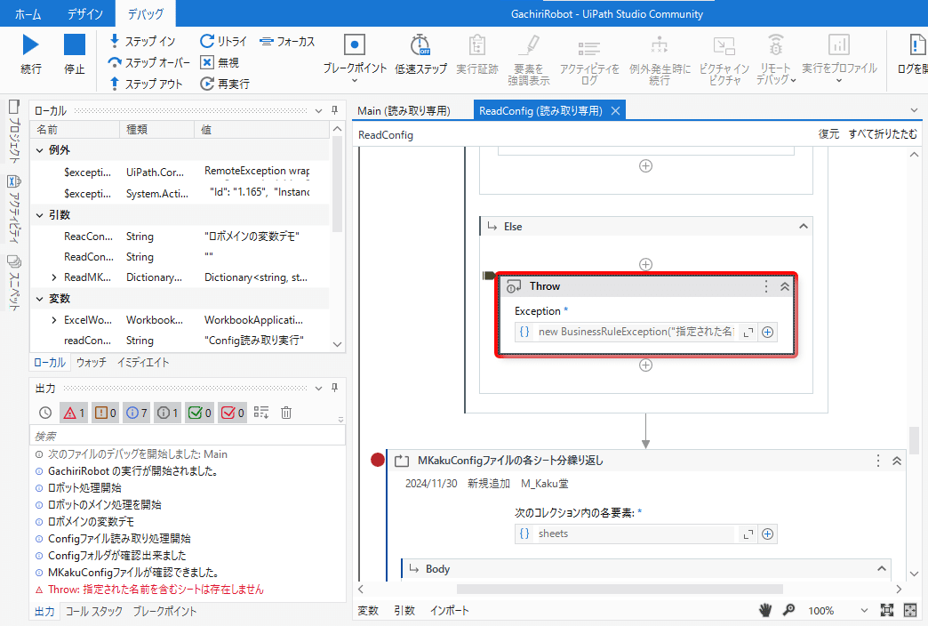The height and width of the screenshot is (626, 928).
Task: Click the Retry (リトライ) button
Action: [224, 41]
